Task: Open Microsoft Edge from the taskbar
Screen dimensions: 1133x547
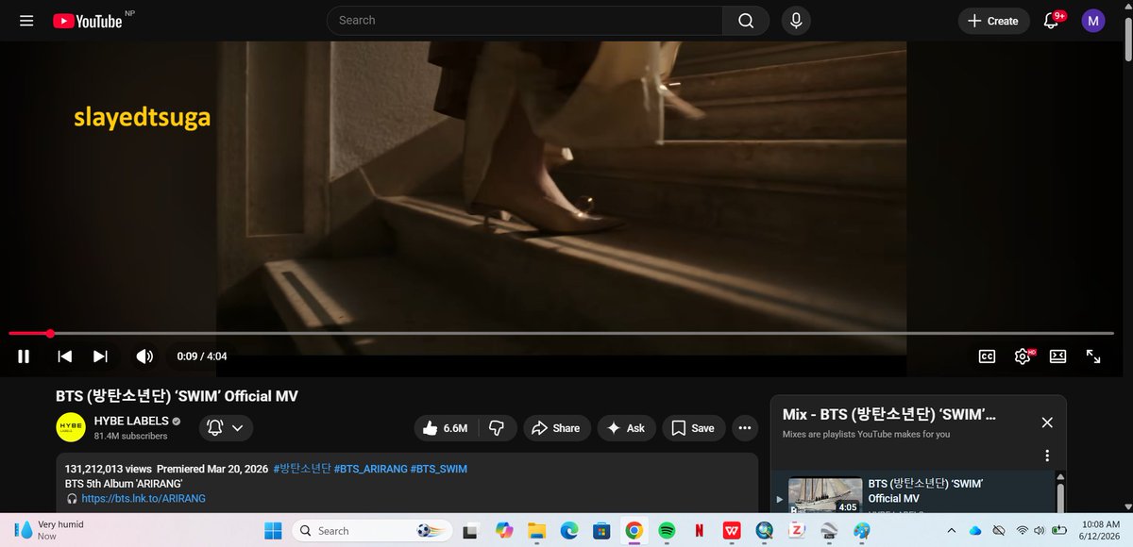Action: pos(568,531)
